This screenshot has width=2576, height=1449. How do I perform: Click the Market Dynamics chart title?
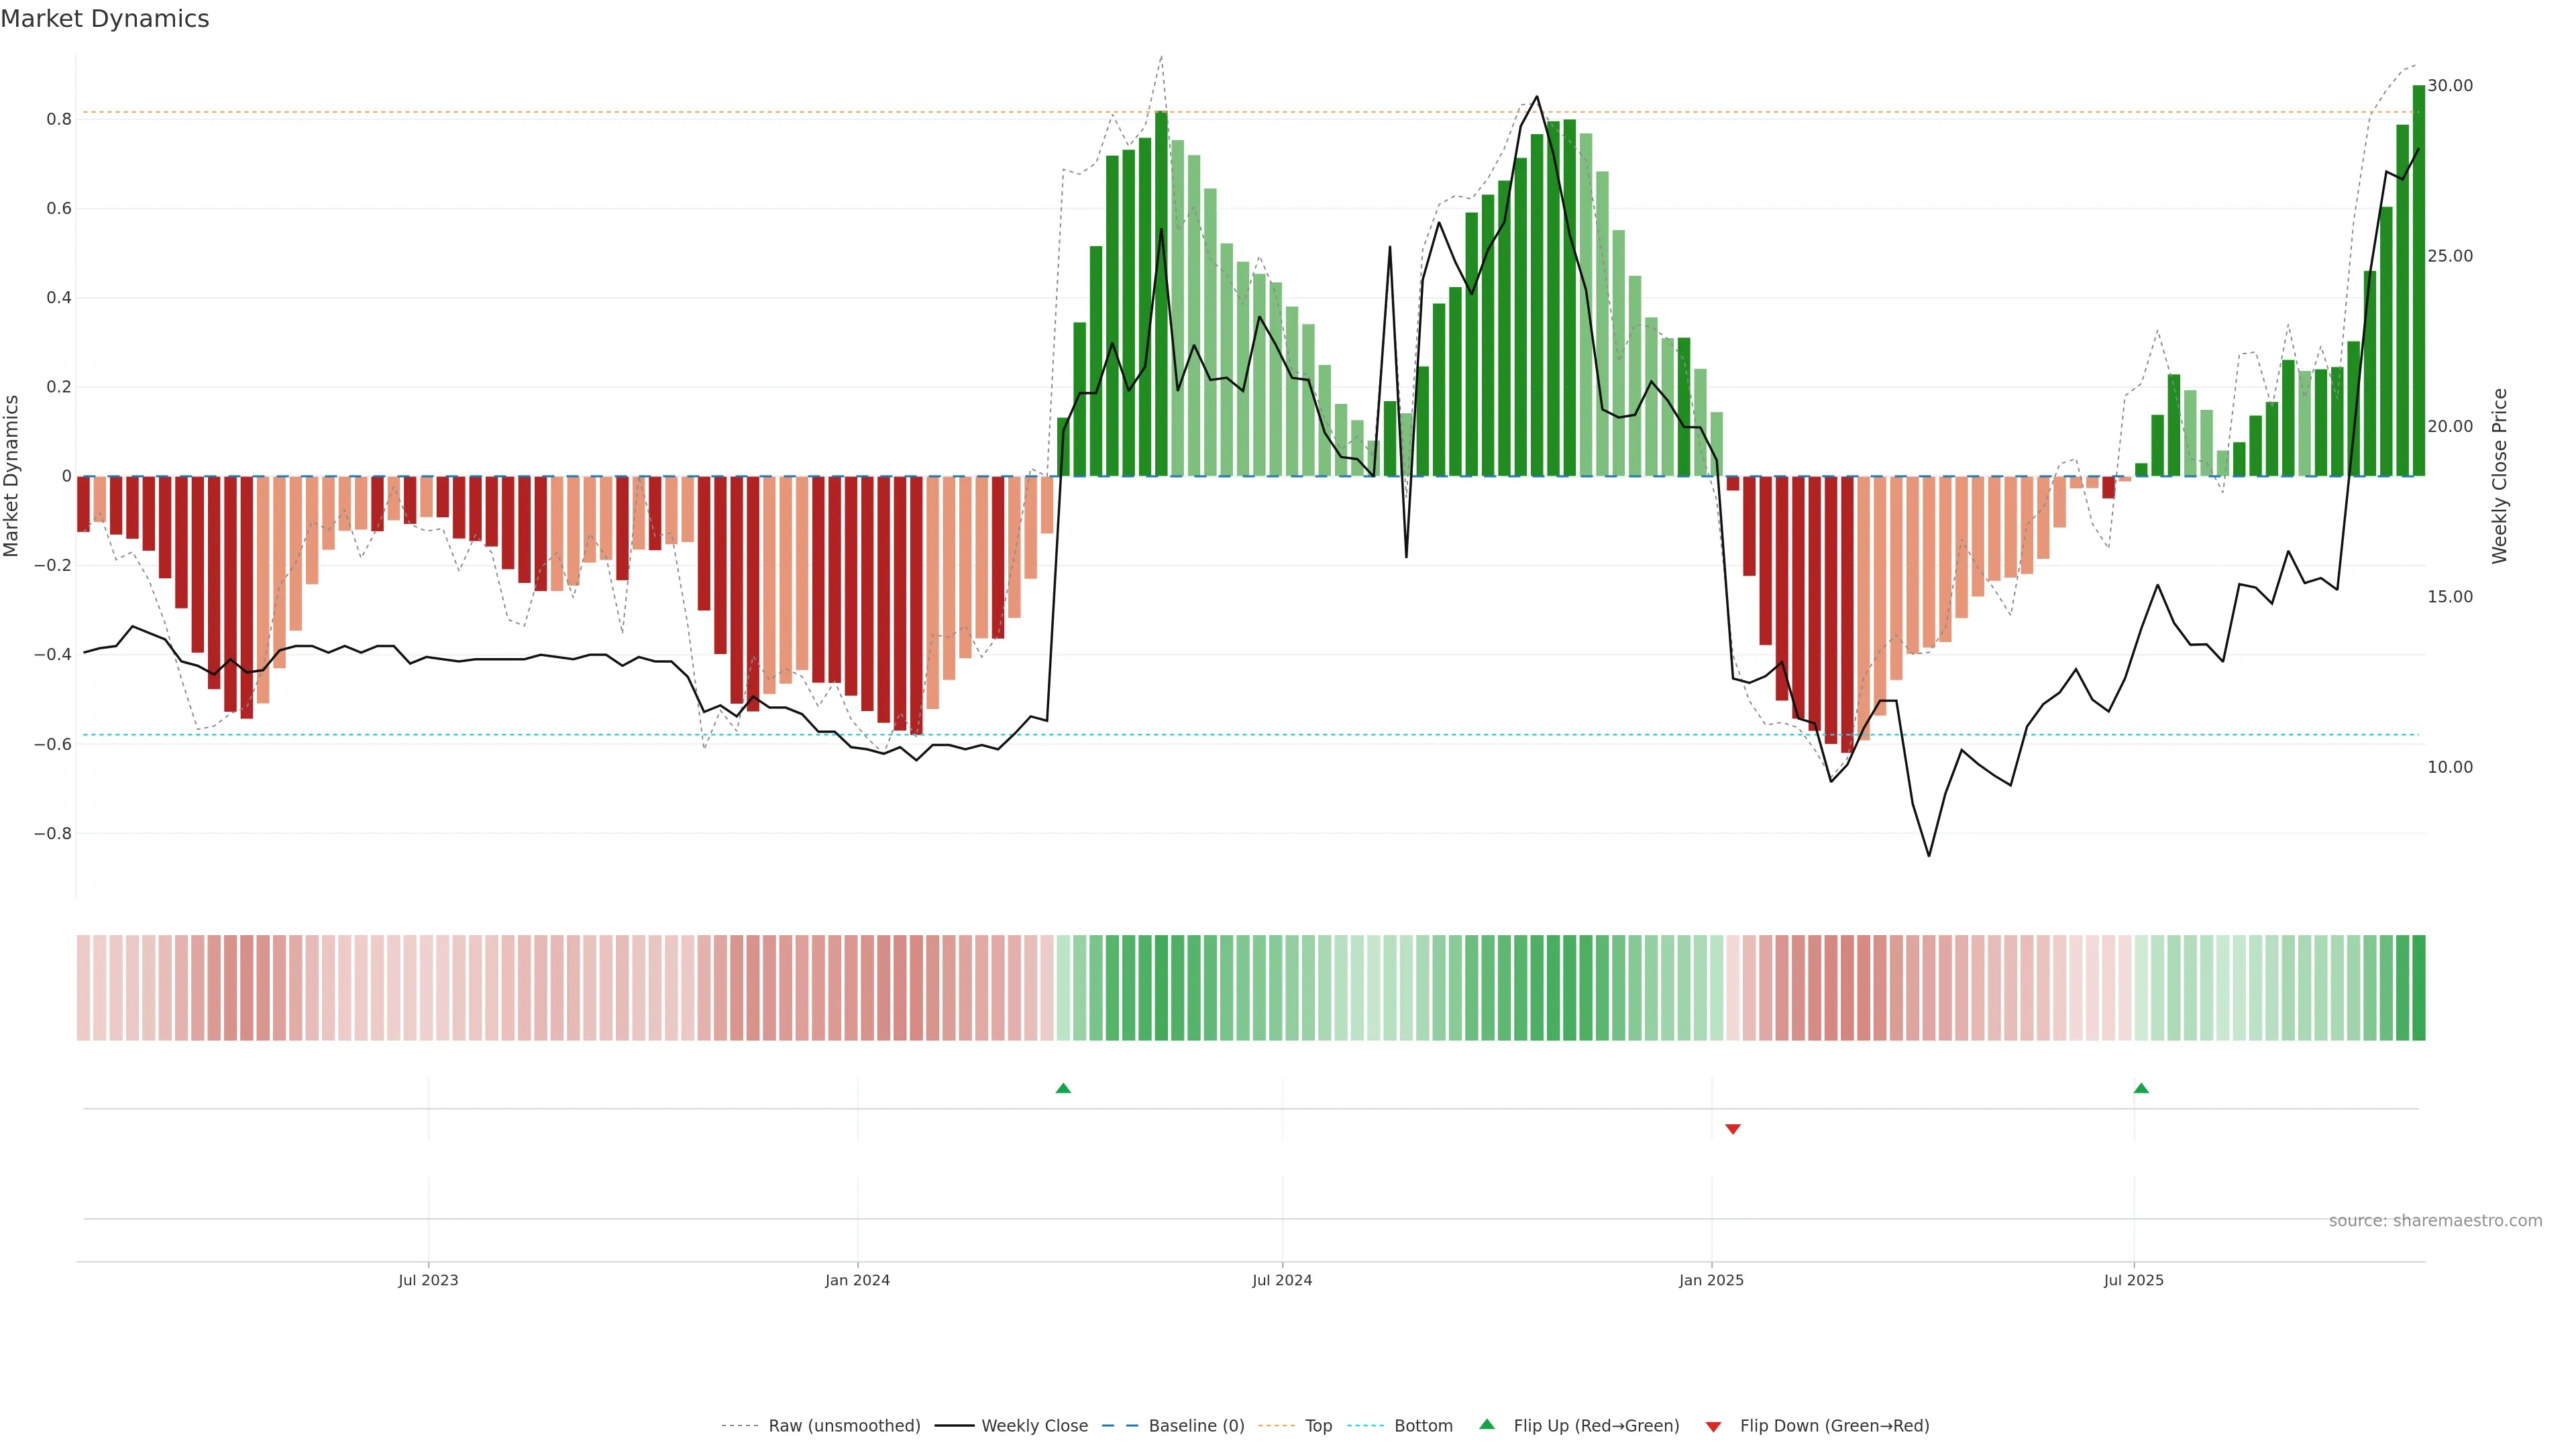click(x=105, y=19)
